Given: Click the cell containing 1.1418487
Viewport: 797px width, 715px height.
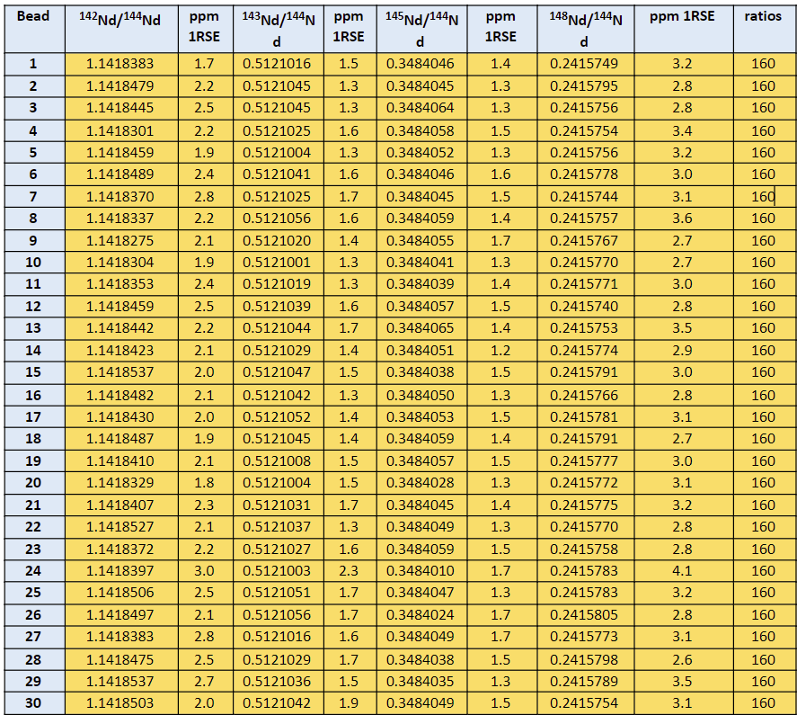Looking at the screenshot, I should (x=121, y=439).
